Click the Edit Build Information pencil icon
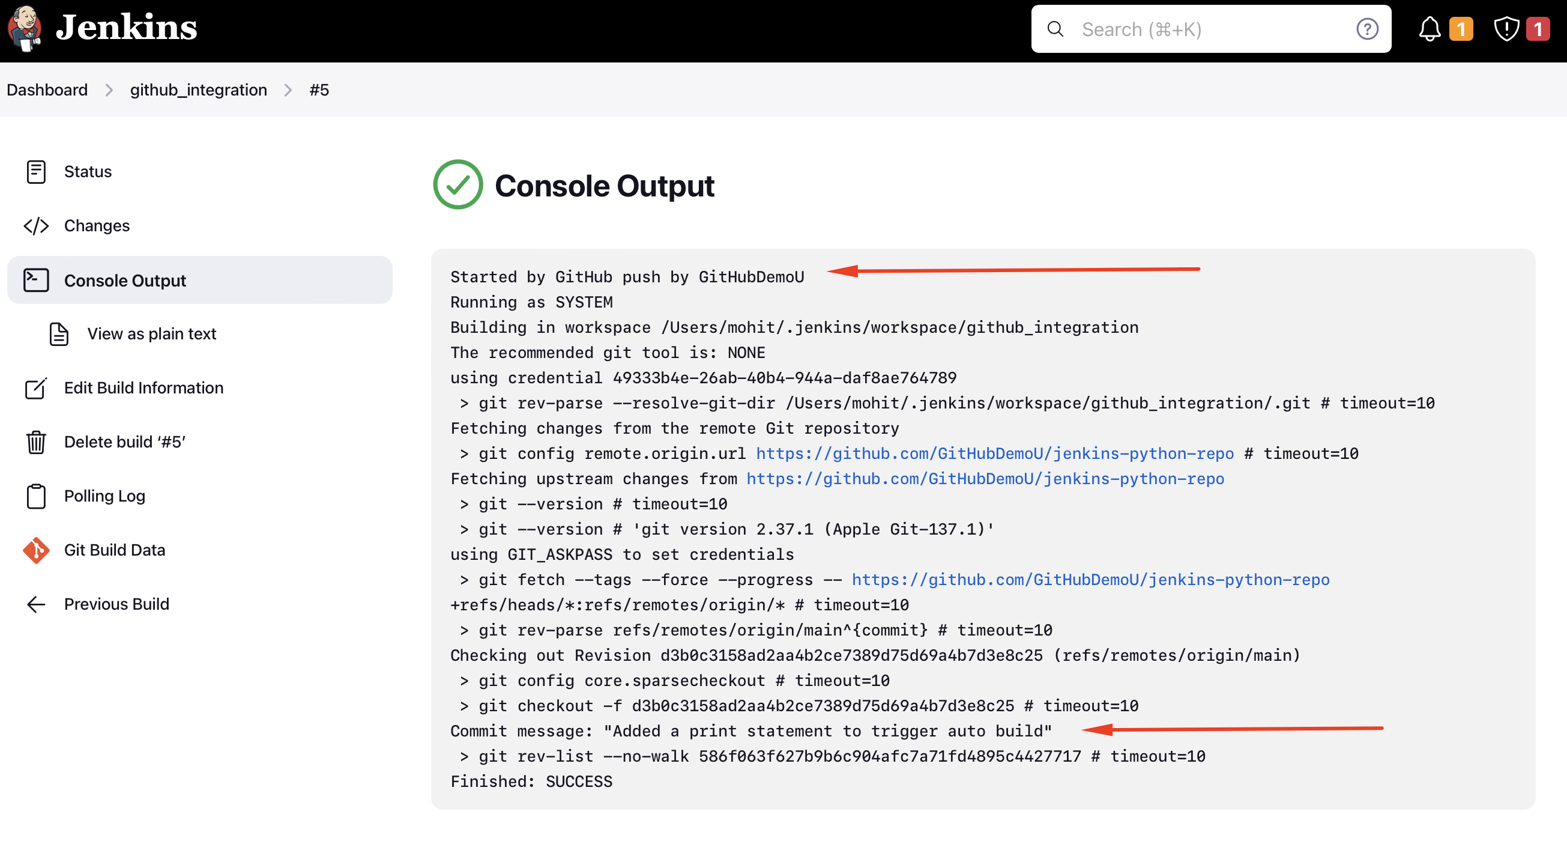Image resolution: width=1567 pixels, height=865 pixels. pos(36,388)
